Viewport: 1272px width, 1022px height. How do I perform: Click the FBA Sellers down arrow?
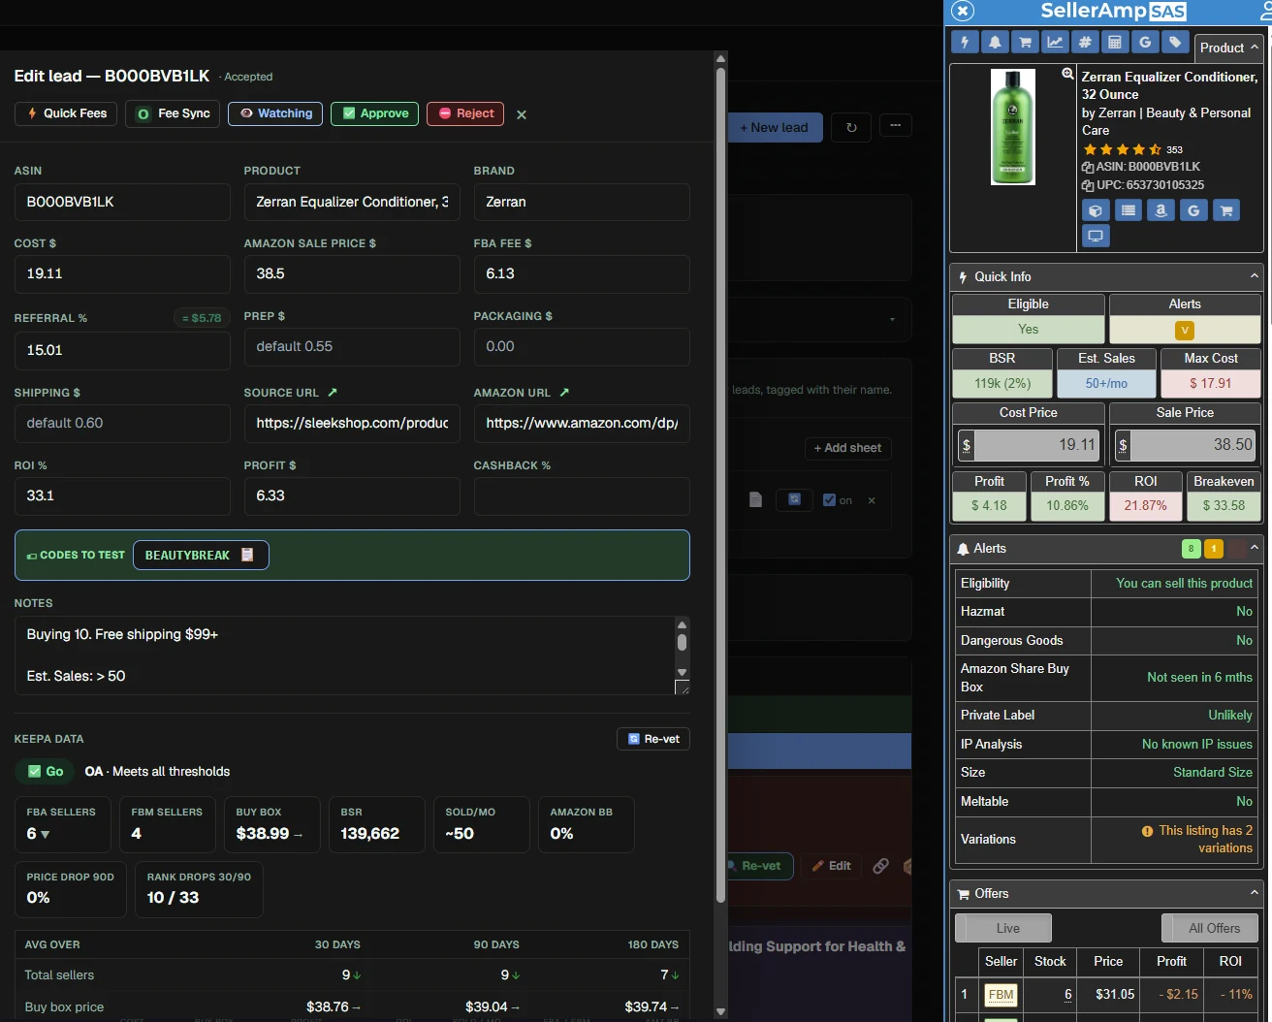click(46, 835)
